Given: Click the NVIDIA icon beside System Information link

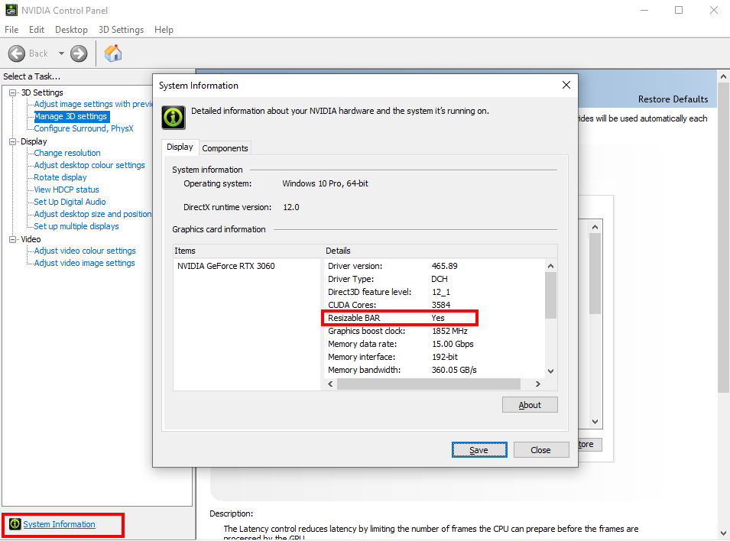Looking at the screenshot, I should [x=15, y=524].
